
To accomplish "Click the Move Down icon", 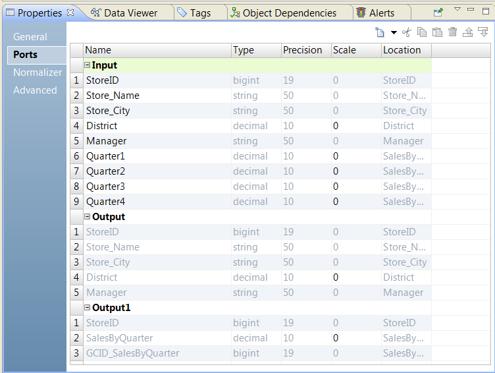I will coord(483,32).
